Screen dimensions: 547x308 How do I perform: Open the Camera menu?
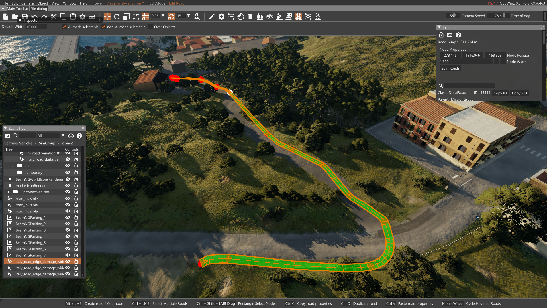[27, 3]
